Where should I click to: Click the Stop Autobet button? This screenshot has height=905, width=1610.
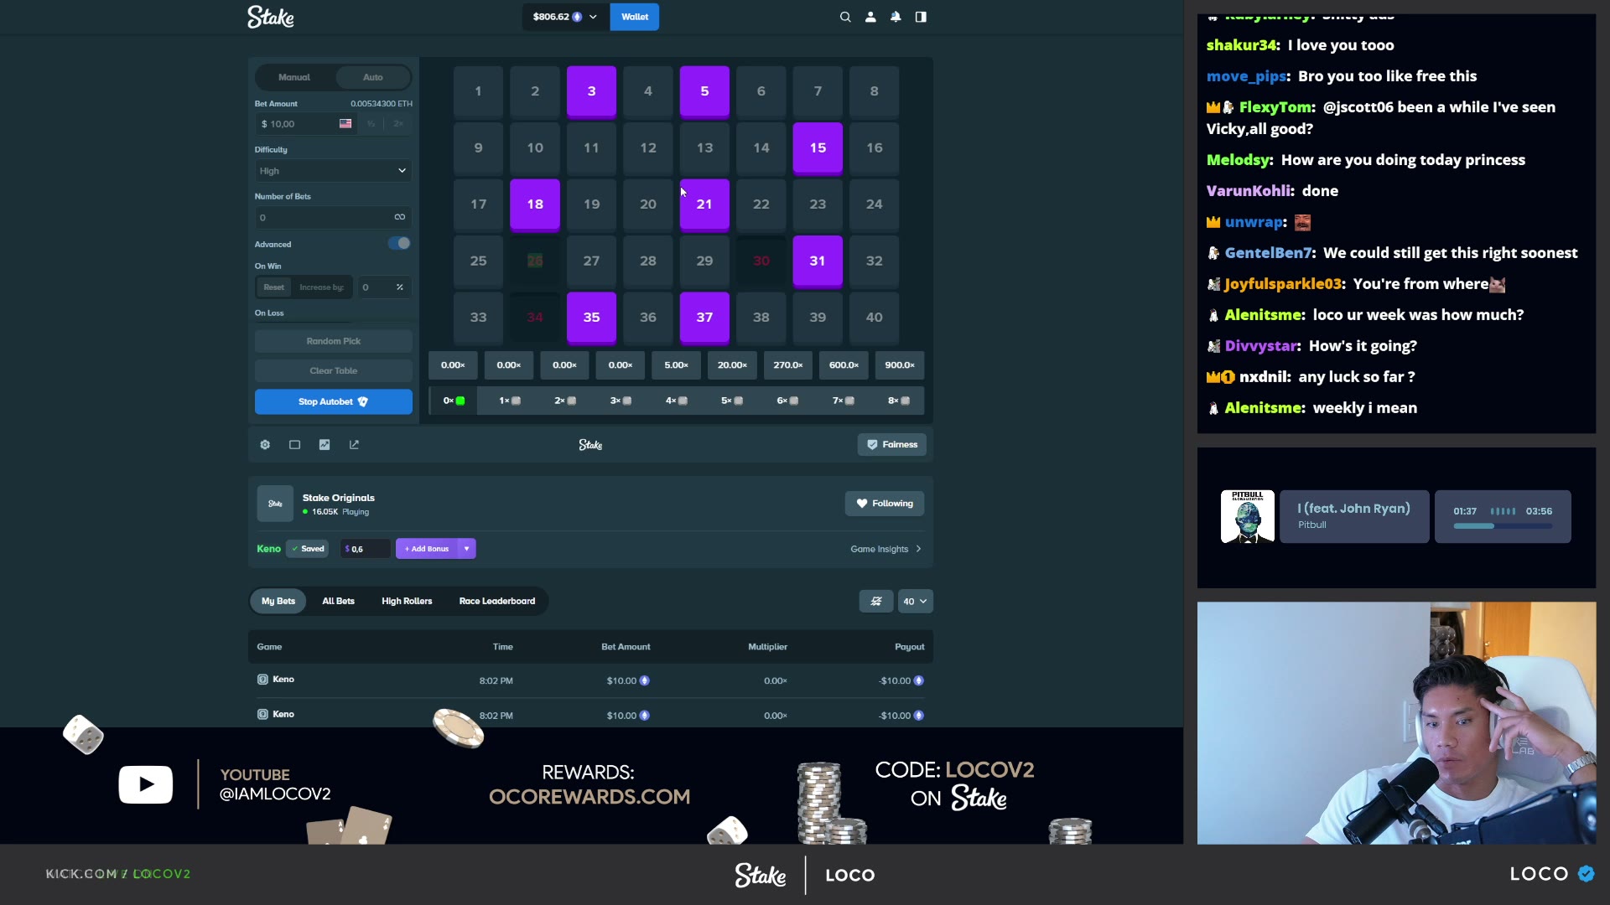[334, 401]
